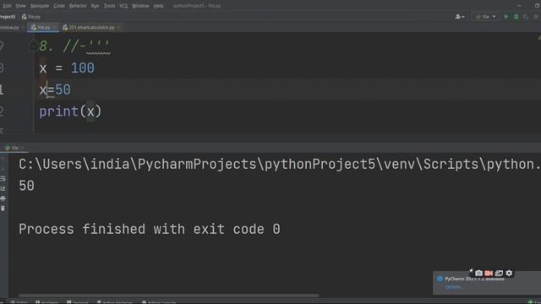Open the run configuration dropdown
Screen dimensions: 541x304
485,17
